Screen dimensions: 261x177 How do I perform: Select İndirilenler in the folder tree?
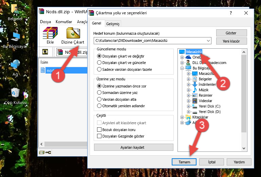[207, 84]
